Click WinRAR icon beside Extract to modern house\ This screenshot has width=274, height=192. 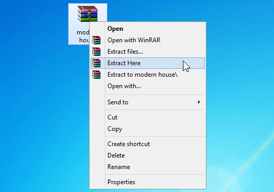click(x=96, y=75)
